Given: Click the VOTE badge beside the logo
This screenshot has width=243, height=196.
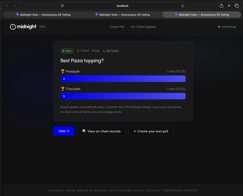Looking at the screenshot, I should (42, 27).
